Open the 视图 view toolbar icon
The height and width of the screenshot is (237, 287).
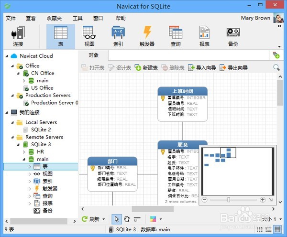click(89, 36)
